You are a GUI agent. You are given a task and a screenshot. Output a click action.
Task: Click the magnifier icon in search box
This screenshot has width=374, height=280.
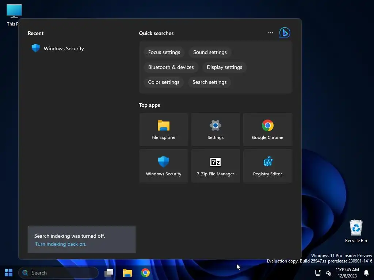pyautogui.click(x=25, y=273)
